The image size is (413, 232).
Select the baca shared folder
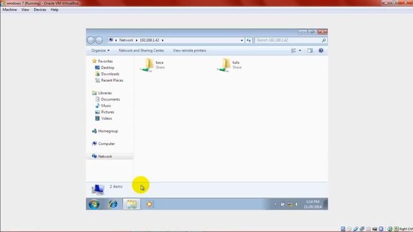[152, 64]
